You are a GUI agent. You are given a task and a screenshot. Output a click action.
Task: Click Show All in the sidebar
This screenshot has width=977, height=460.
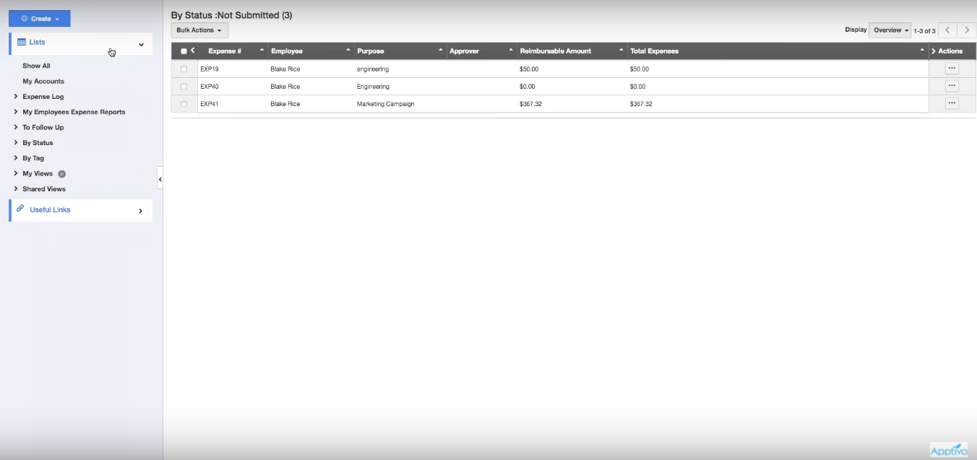coord(36,65)
